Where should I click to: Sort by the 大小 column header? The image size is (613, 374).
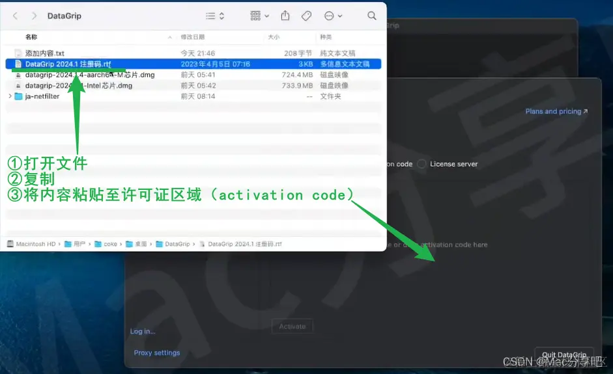pos(274,36)
